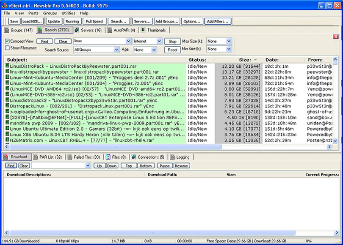Viewport: 343px width, 245px height.
Task: Click the Options... toolbar button
Action: pos(192,22)
